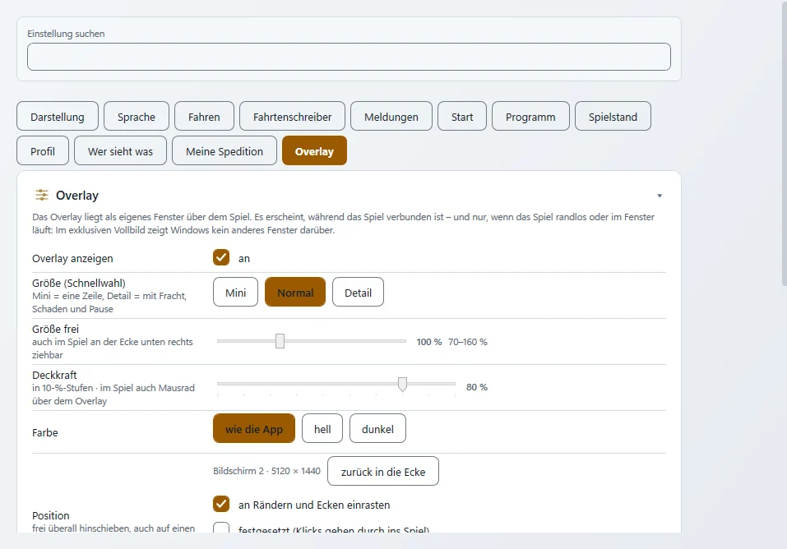787x549 pixels.
Task: Open the Darstellung tab
Action: [58, 117]
